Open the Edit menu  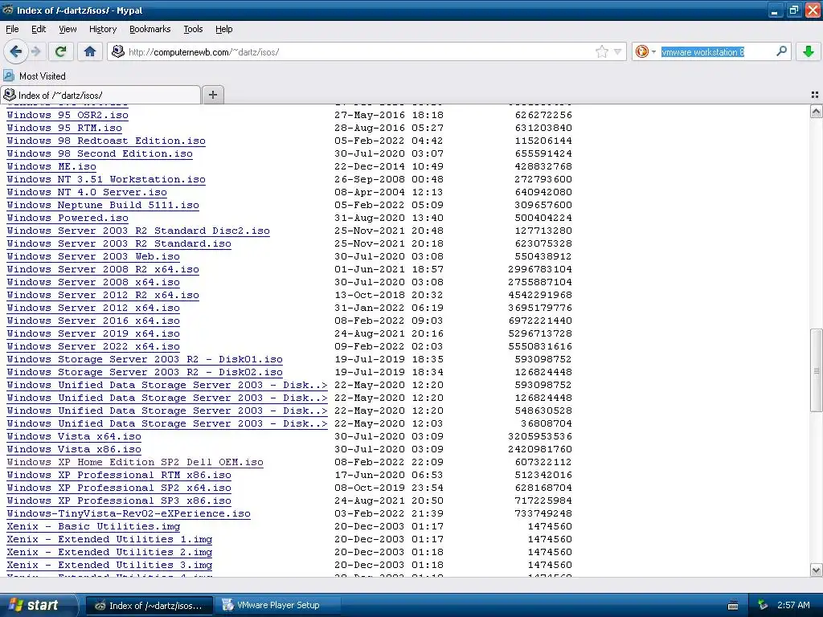(x=39, y=29)
